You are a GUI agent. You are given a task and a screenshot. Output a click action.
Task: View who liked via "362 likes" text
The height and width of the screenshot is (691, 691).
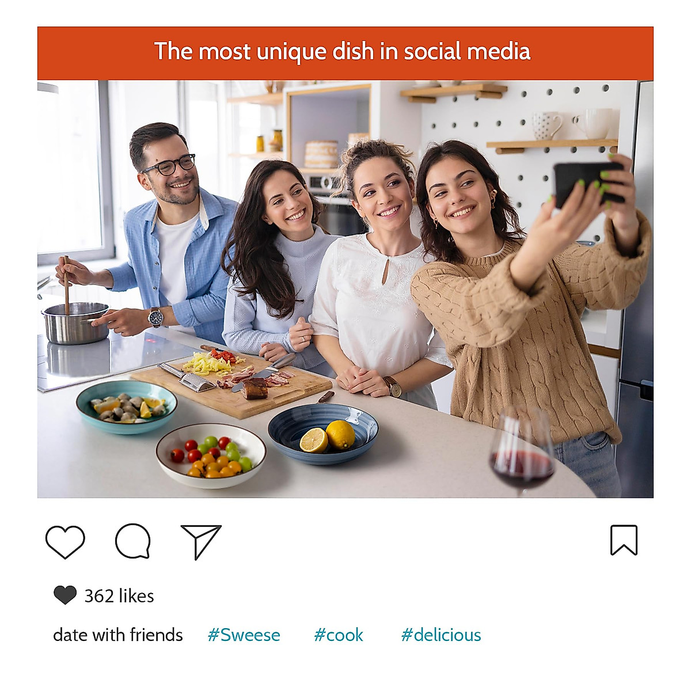tap(119, 595)
